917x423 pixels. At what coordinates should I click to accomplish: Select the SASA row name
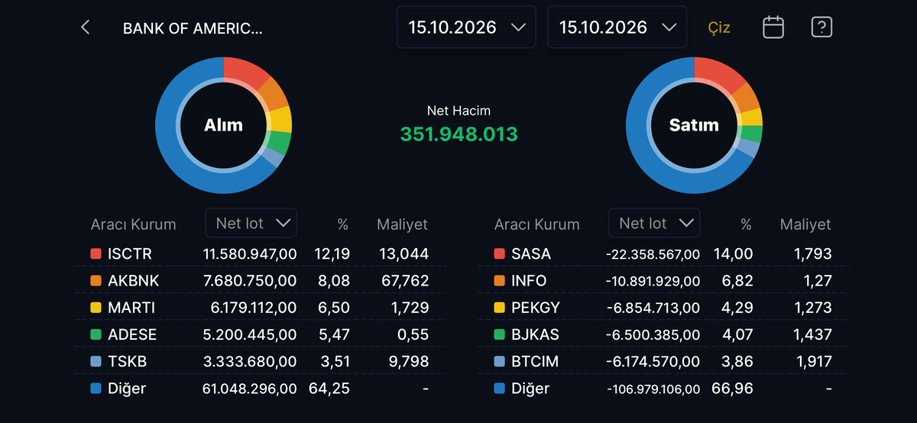tap(531, 253)
